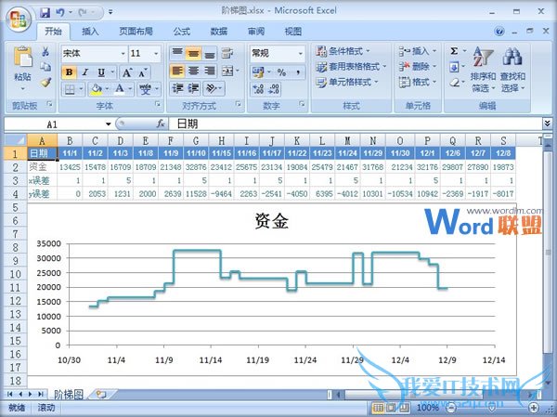This screenshot has height=417, width=557.
Task: Open 查找和选择 find and select
Action: [x=512, y=70]
